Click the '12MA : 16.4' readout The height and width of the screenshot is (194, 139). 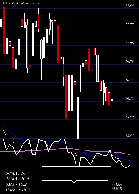(18, 178)
